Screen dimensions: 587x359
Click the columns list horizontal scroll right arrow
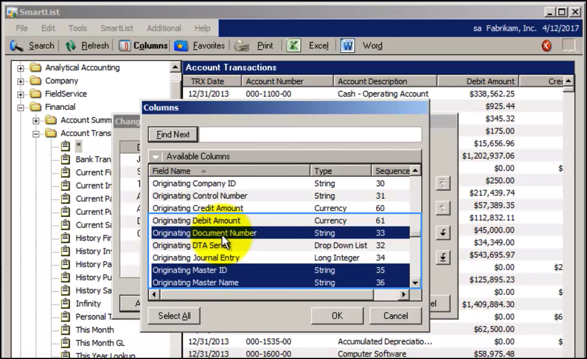click(403, 294)
